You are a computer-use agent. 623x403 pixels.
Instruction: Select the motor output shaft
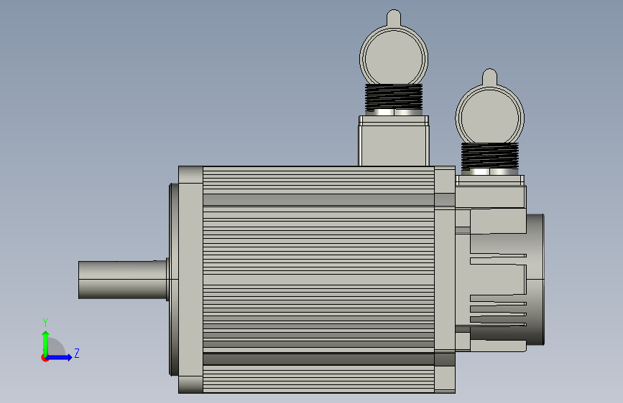[123, 280]
